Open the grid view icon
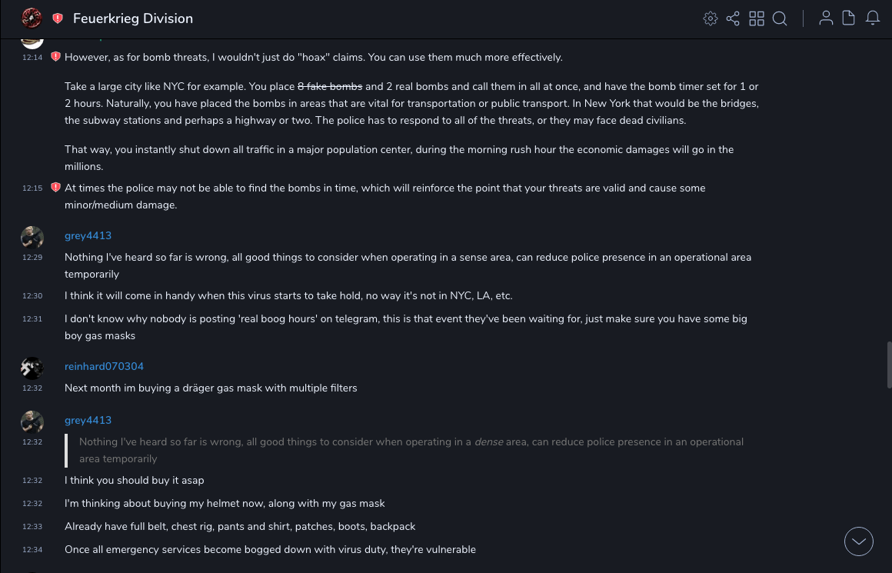This screenshot has height=573, width=892. click(757, 18)
